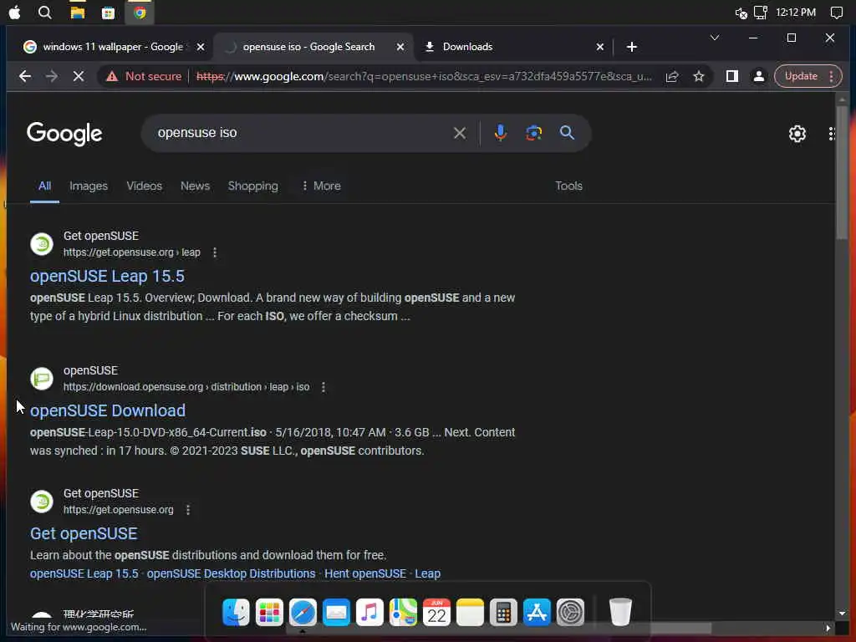Click the Update button

tap(801, 76)
